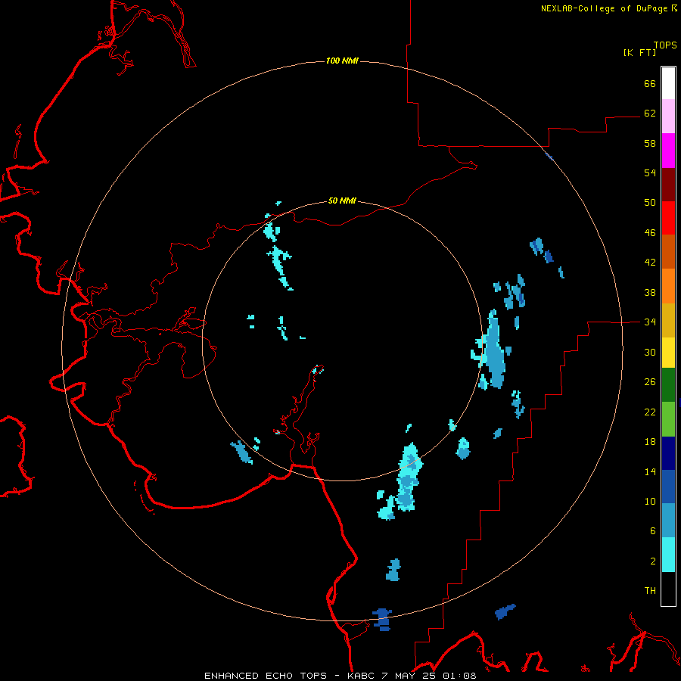Click the "34" legend value

(650, 322)
